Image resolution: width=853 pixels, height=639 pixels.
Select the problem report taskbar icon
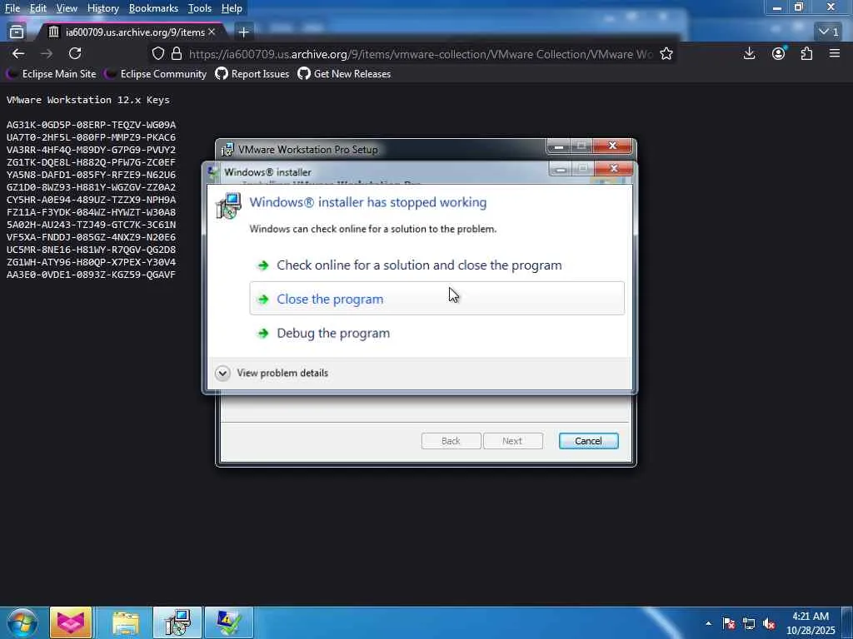point(229,622)
